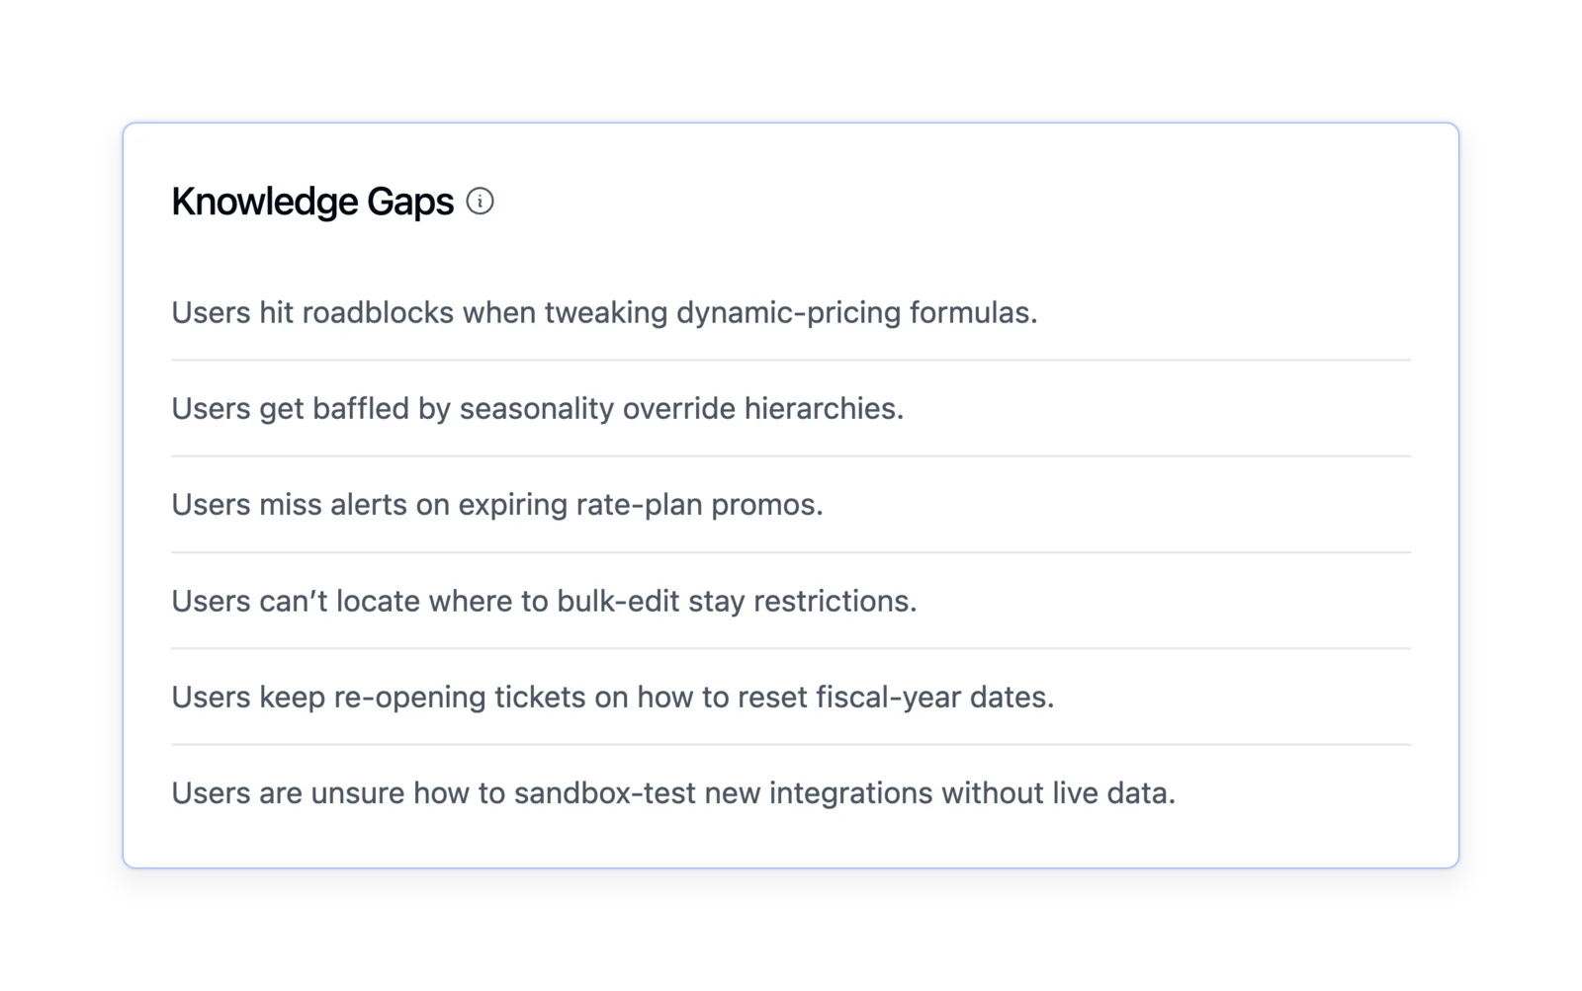Image resolution: width=1582 pixels, height=991 pixels.
Task: Click the info icon beside Knowledge Gaps
Action: 480,202
